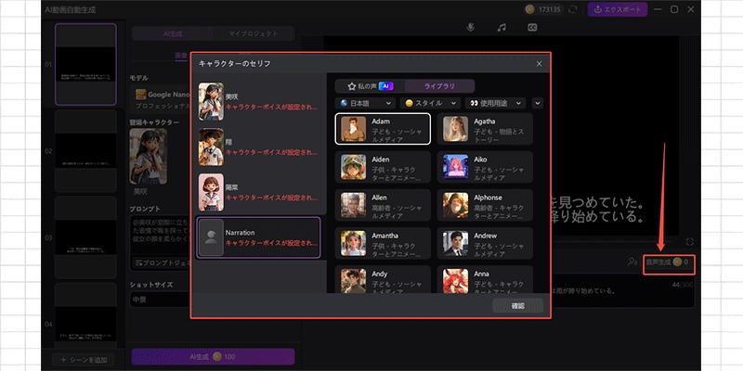Select the Amantha voice avatar
The width and height of the screenshot is (743, 371).
tap(354, 243)
